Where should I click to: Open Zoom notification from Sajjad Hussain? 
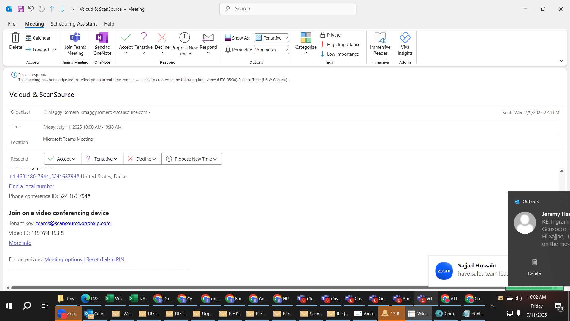[468, 271]
